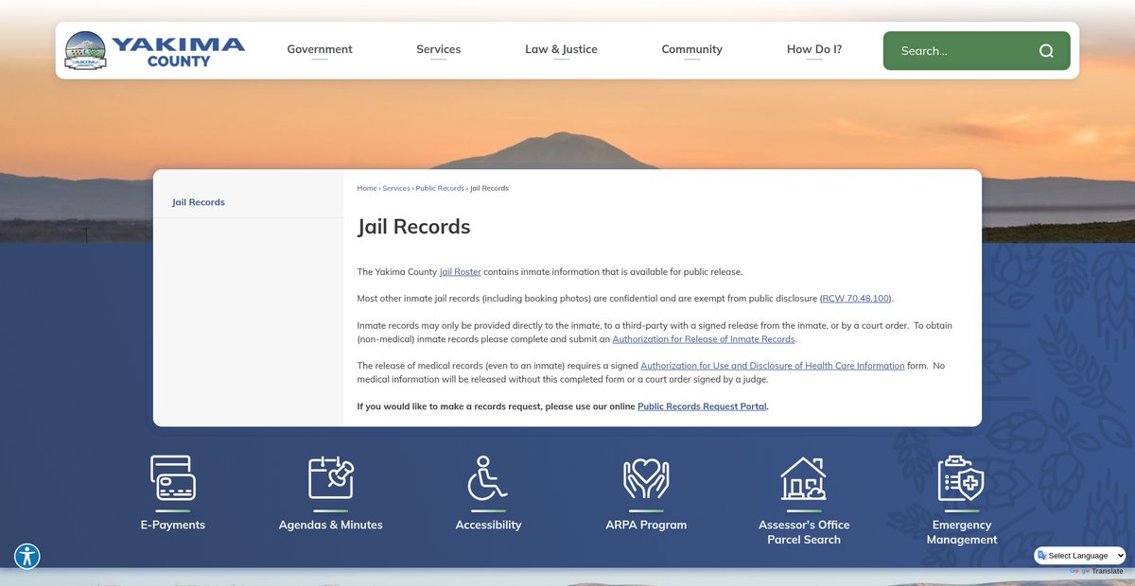This screenshot has width=1135, height=586.
Task: Open the Accessibility wheelchair icon
Action: (488, 477)
